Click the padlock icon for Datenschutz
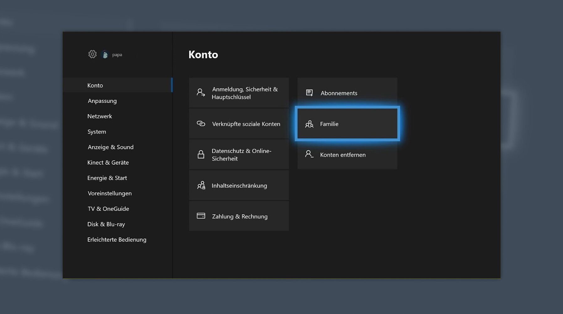 point(201,154)
